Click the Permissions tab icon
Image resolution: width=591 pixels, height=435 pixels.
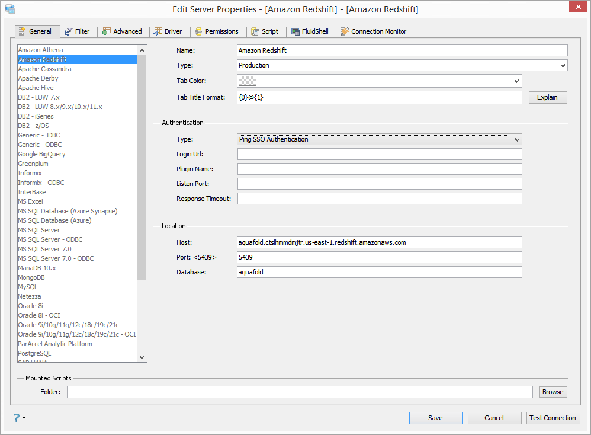point(198,31)
